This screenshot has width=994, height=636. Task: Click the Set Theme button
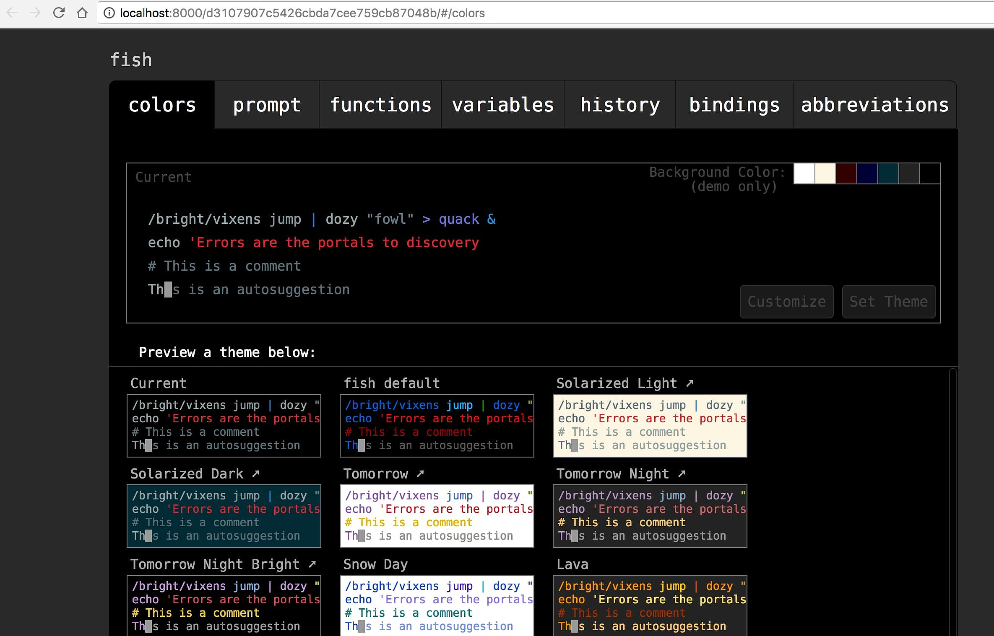pyautogui.click(x=888, y=302)
